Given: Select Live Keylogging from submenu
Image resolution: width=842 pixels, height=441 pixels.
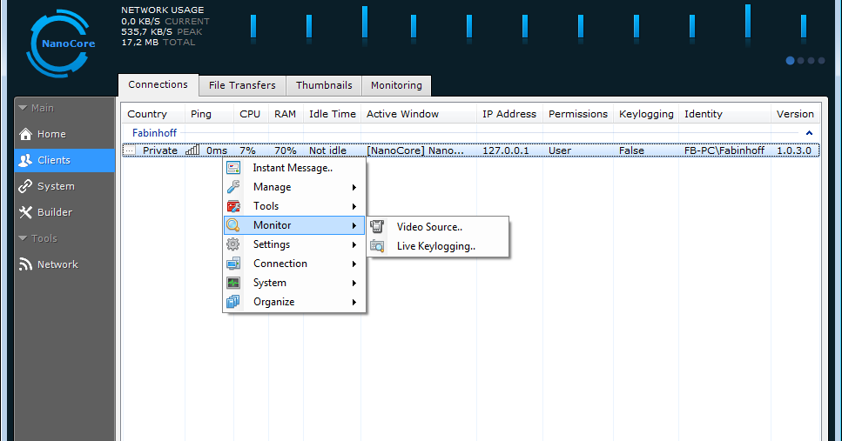Looking at the screenshot, I should pos(438,246).
